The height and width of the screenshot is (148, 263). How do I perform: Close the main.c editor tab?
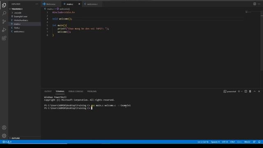[79, 4]
